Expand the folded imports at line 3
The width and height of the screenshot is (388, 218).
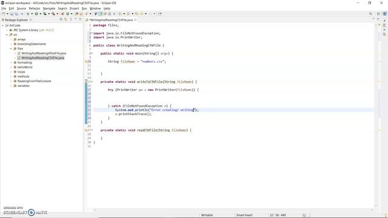92,33
